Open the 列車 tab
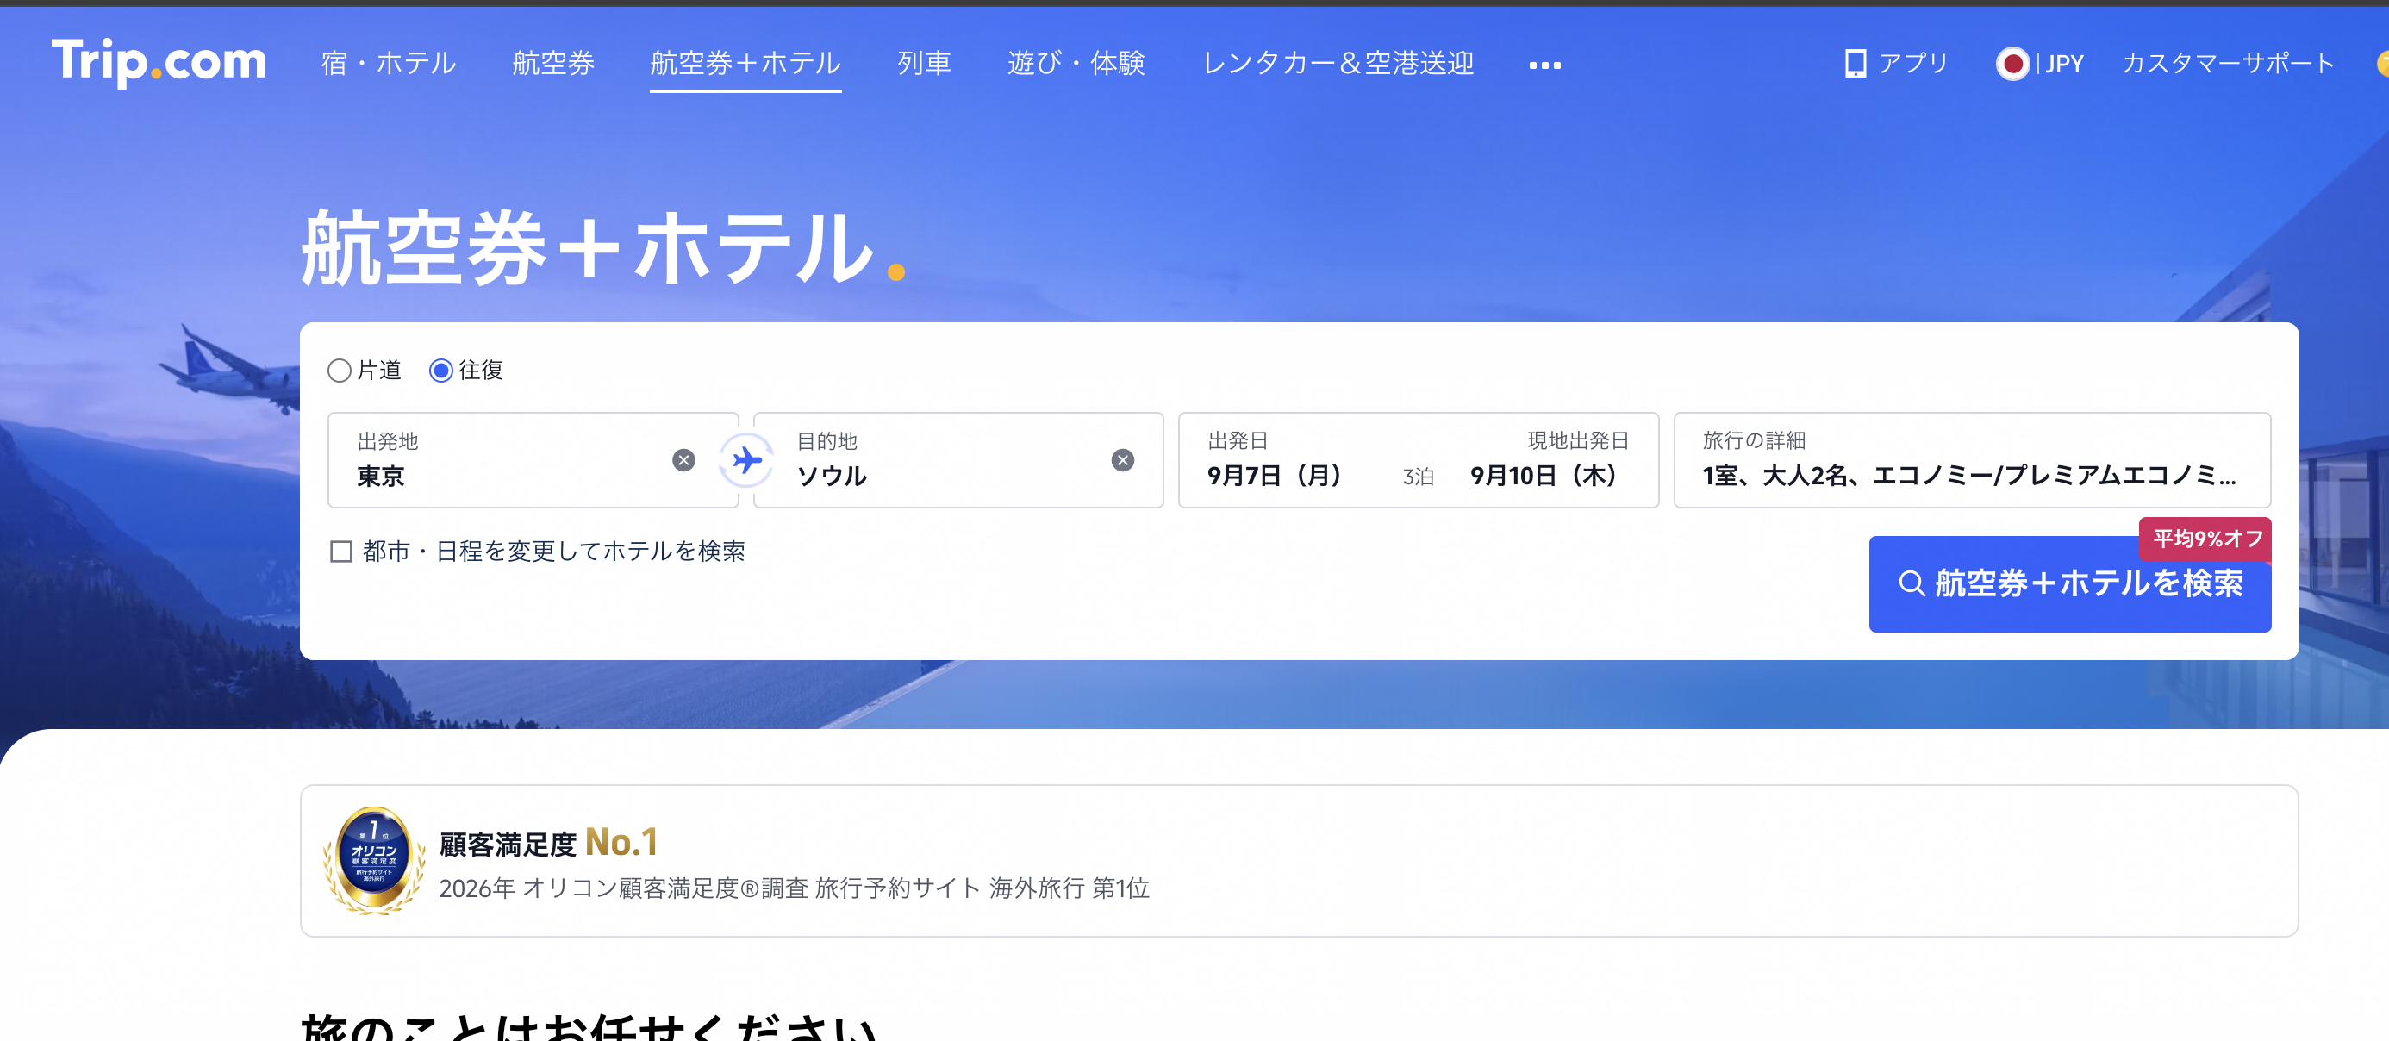 [x=924, y=63]
